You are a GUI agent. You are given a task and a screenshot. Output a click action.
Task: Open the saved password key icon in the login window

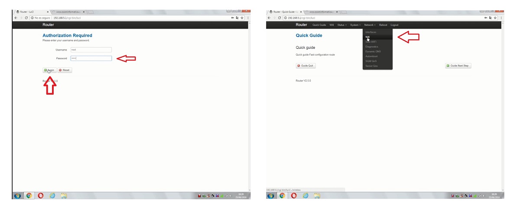point(233,18)
